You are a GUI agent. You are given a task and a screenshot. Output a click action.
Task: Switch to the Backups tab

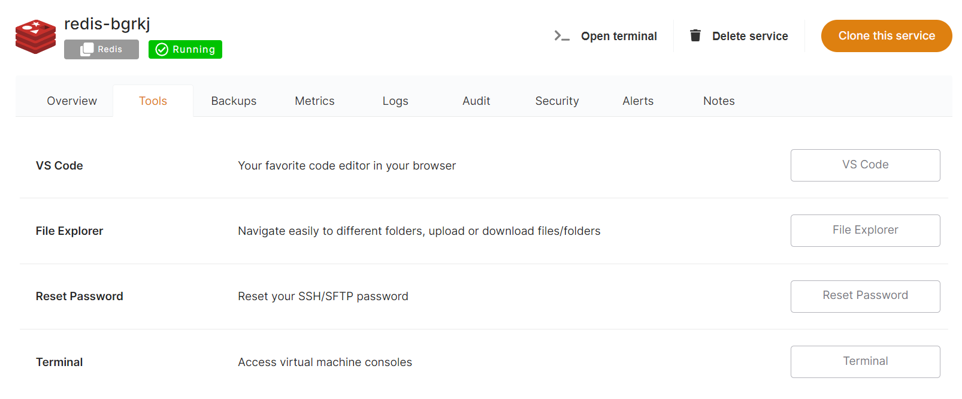pos(234,101)
